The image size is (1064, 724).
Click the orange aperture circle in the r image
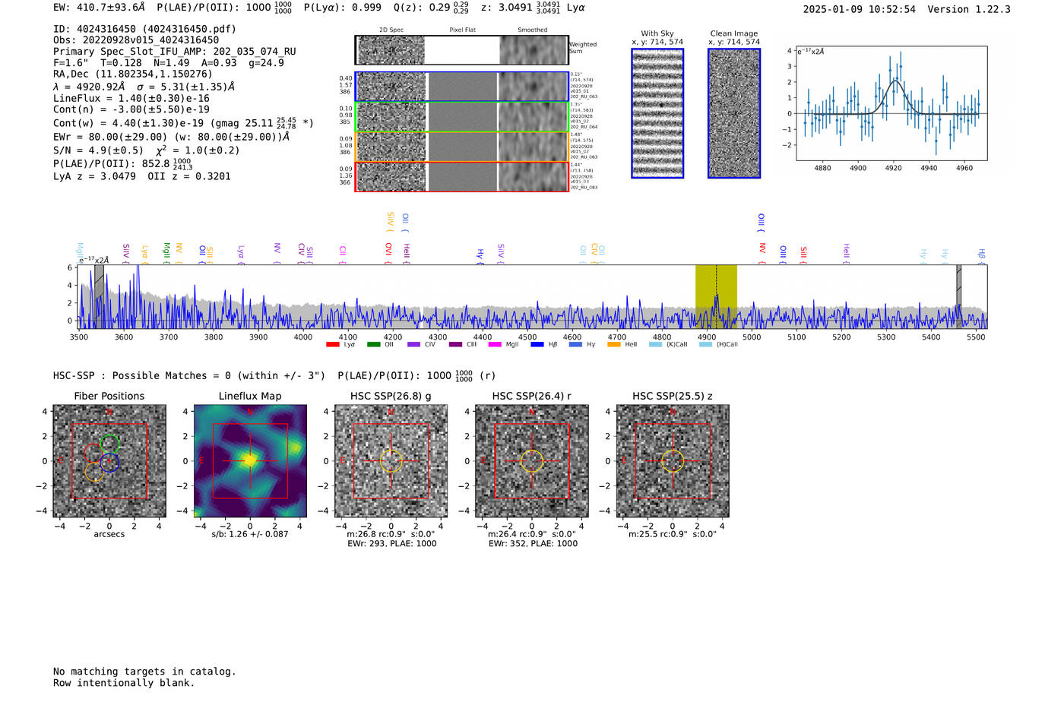532,461
